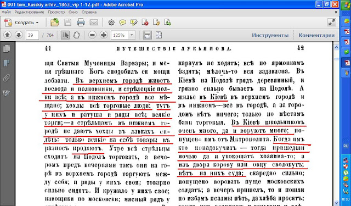The height and width of the screenshot is (206, 351).
Task: Select the yellow sticky note comment tool
Action: (122, 23)
